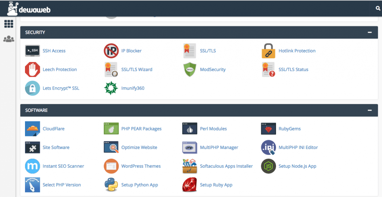
Task: Click the CloudFlare cloud icon
Action: click(x=32, y=129)
